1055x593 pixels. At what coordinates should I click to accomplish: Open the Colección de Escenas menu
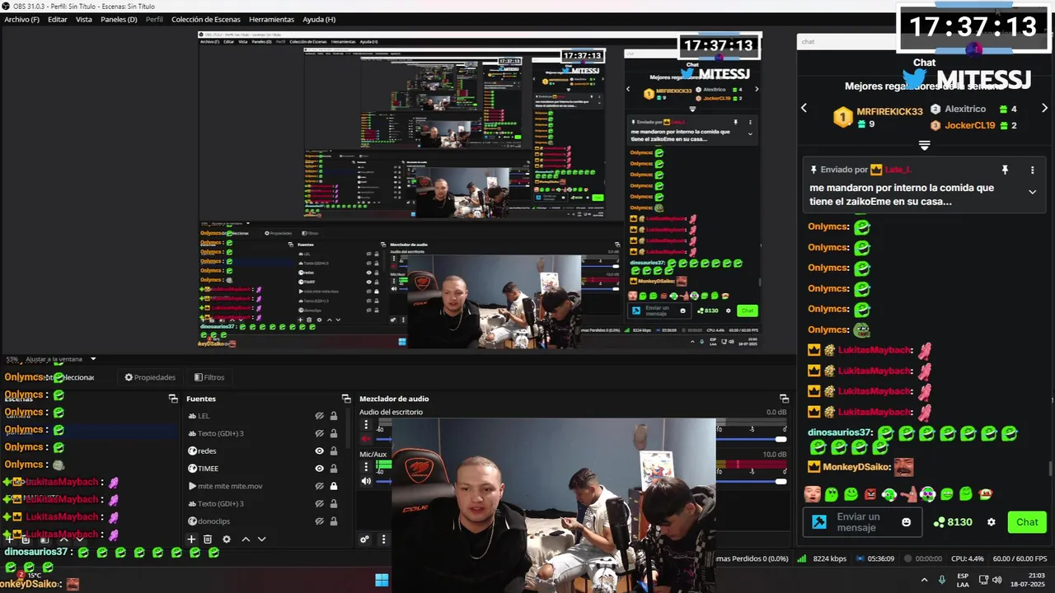click(x=206, y=19)
